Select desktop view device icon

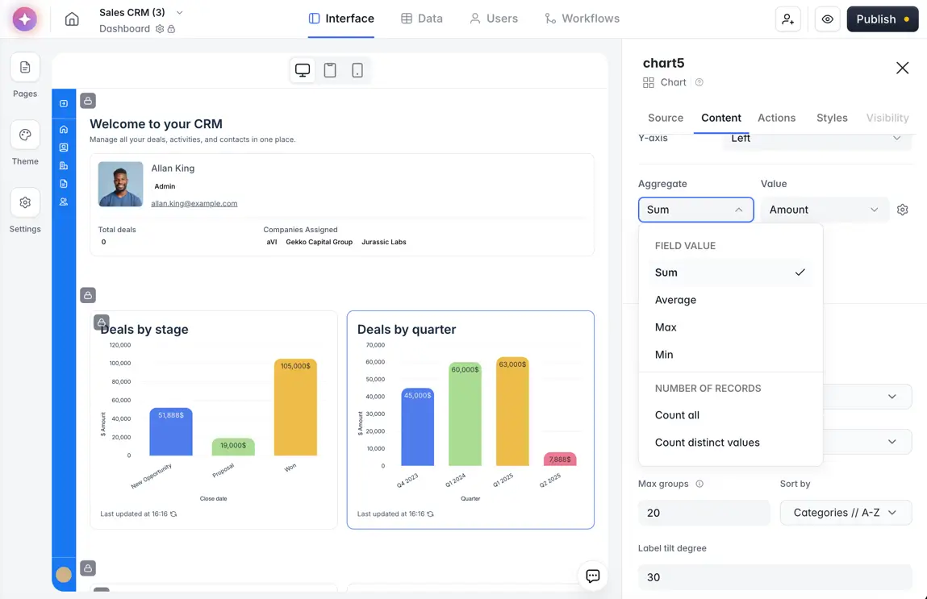click(303, 70)
